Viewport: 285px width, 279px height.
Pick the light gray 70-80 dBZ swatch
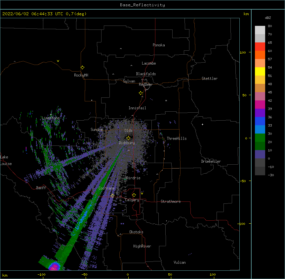[260, 30]
